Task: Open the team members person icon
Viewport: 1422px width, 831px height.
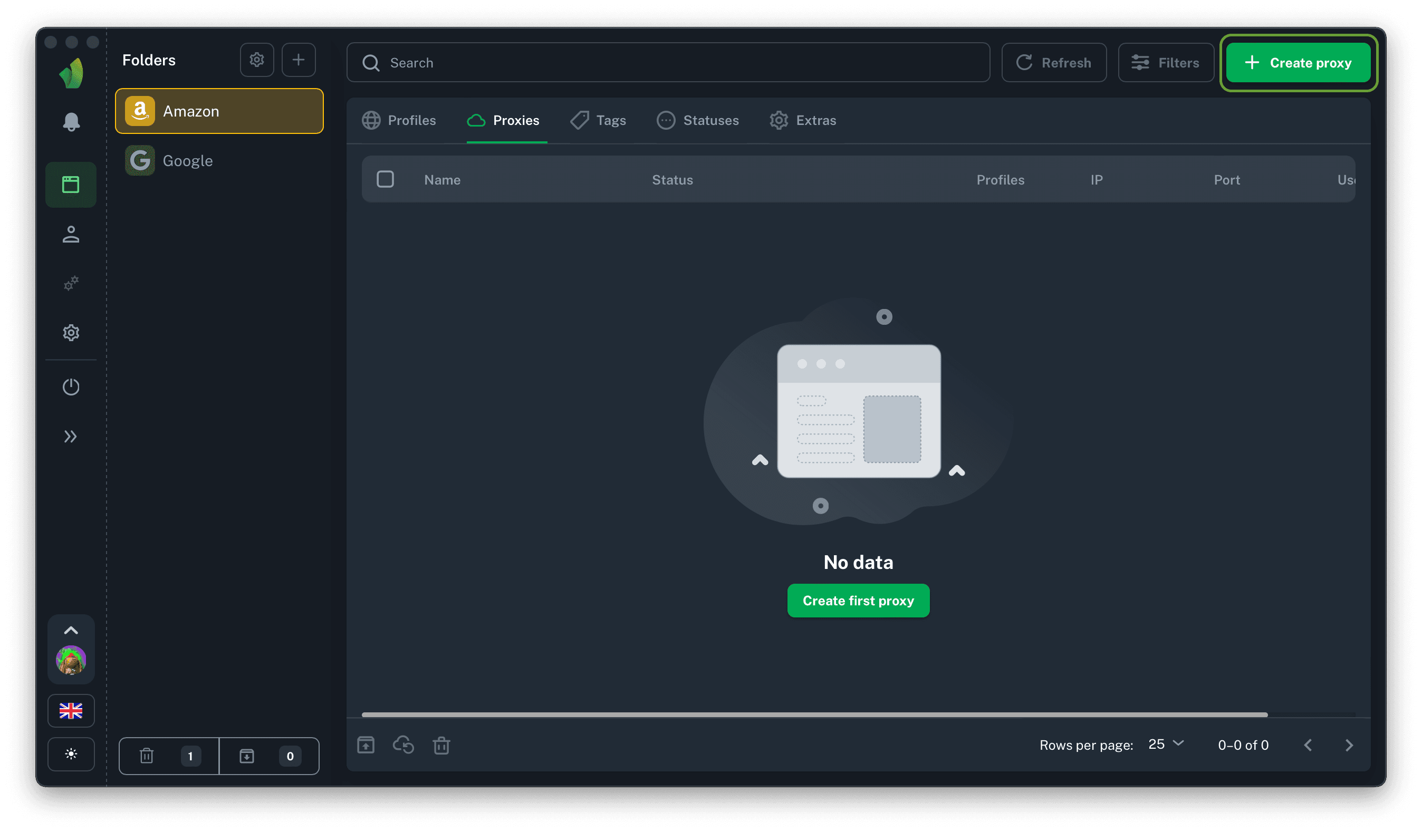Action: point(71,234)
